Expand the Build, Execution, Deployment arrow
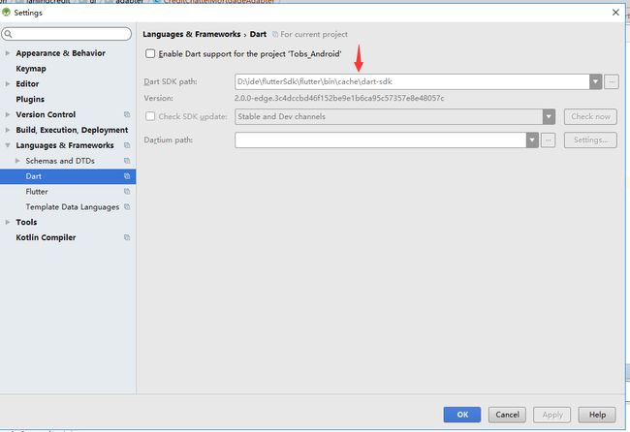 [x=7, y=130]
